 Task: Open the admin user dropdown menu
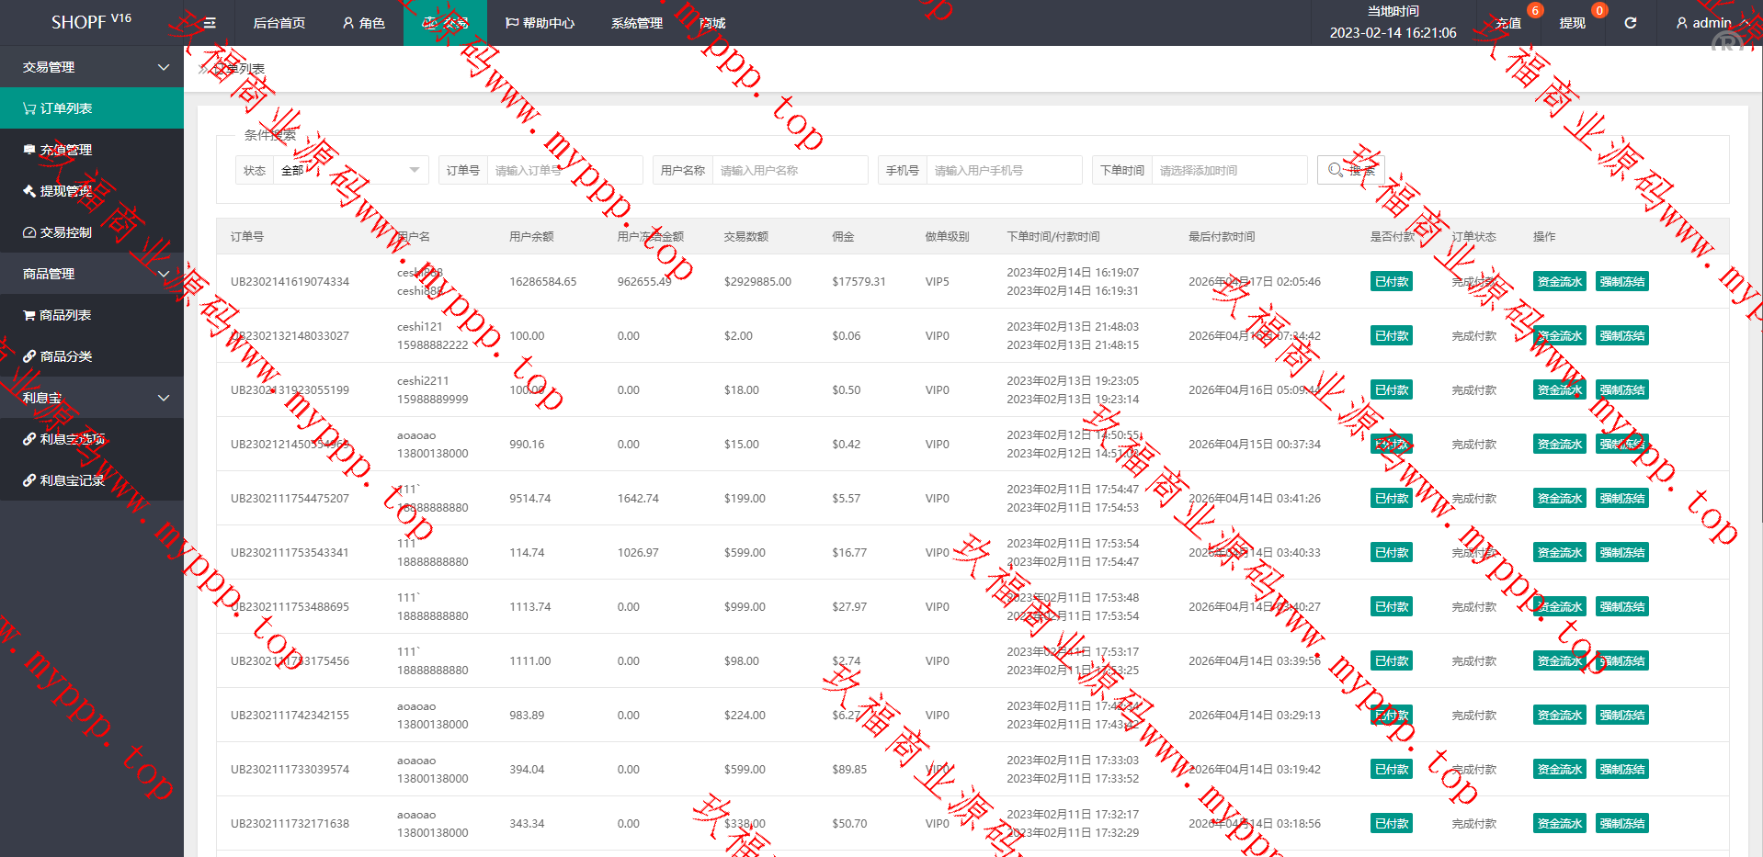pyautogui.click(x=1711, y=23)
